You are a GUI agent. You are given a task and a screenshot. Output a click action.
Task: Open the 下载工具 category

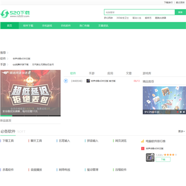[8, 141]
